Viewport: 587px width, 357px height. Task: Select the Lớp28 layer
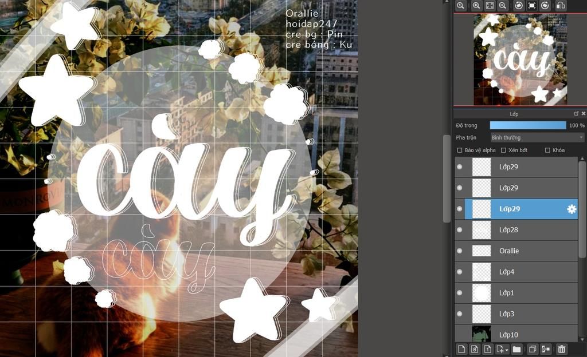coord(516,230)
